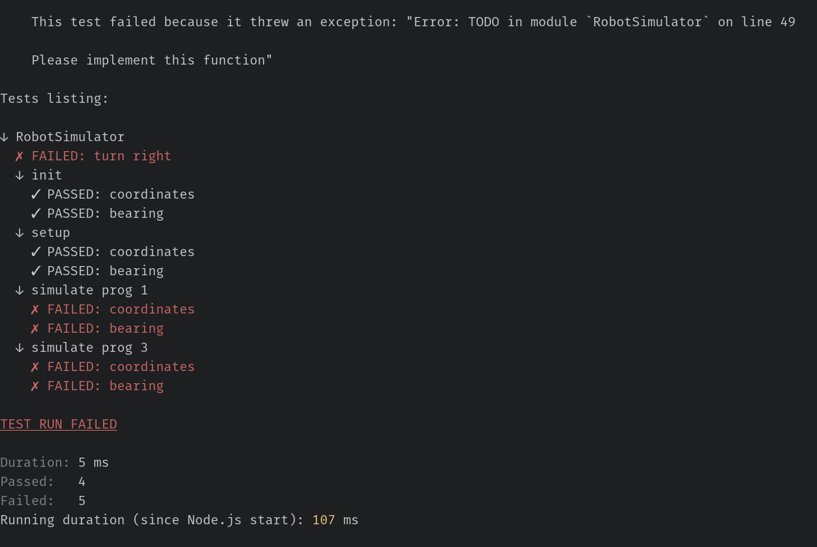Collapse the RobotSimulator group arrow
The image size is (817, 547).
tap(4, 137)
